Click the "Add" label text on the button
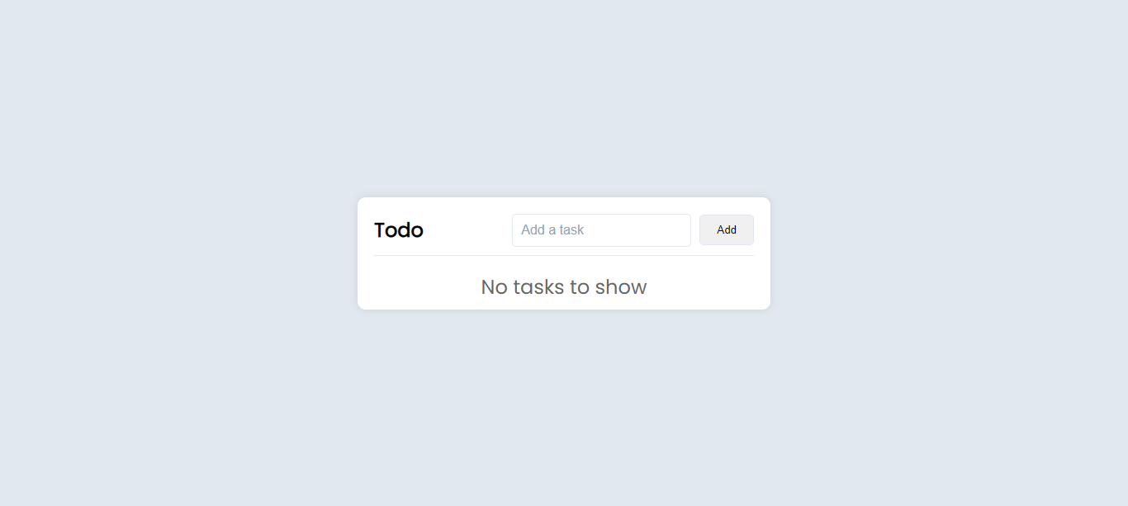 click(726, 230)
